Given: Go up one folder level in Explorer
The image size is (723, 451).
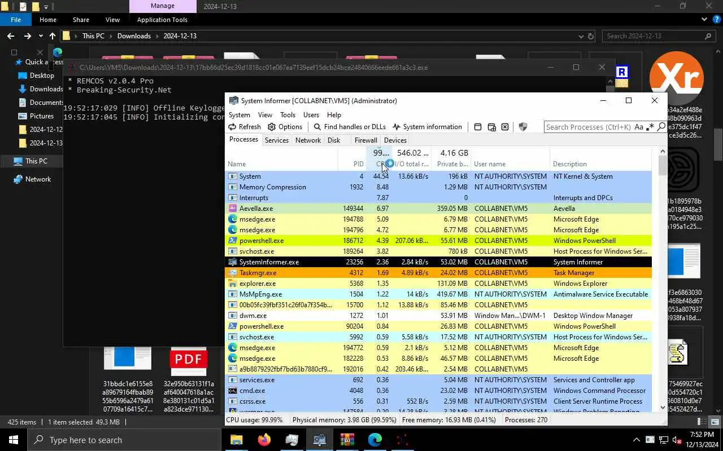Looking at the screenshot, I should (53, 36).
